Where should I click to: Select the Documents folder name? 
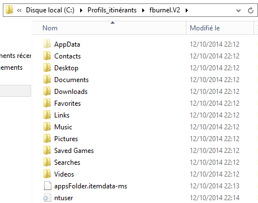(72, 80)
